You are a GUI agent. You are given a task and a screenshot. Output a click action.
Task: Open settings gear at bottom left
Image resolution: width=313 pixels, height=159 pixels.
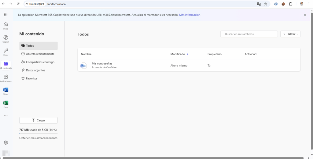point(6,143)
